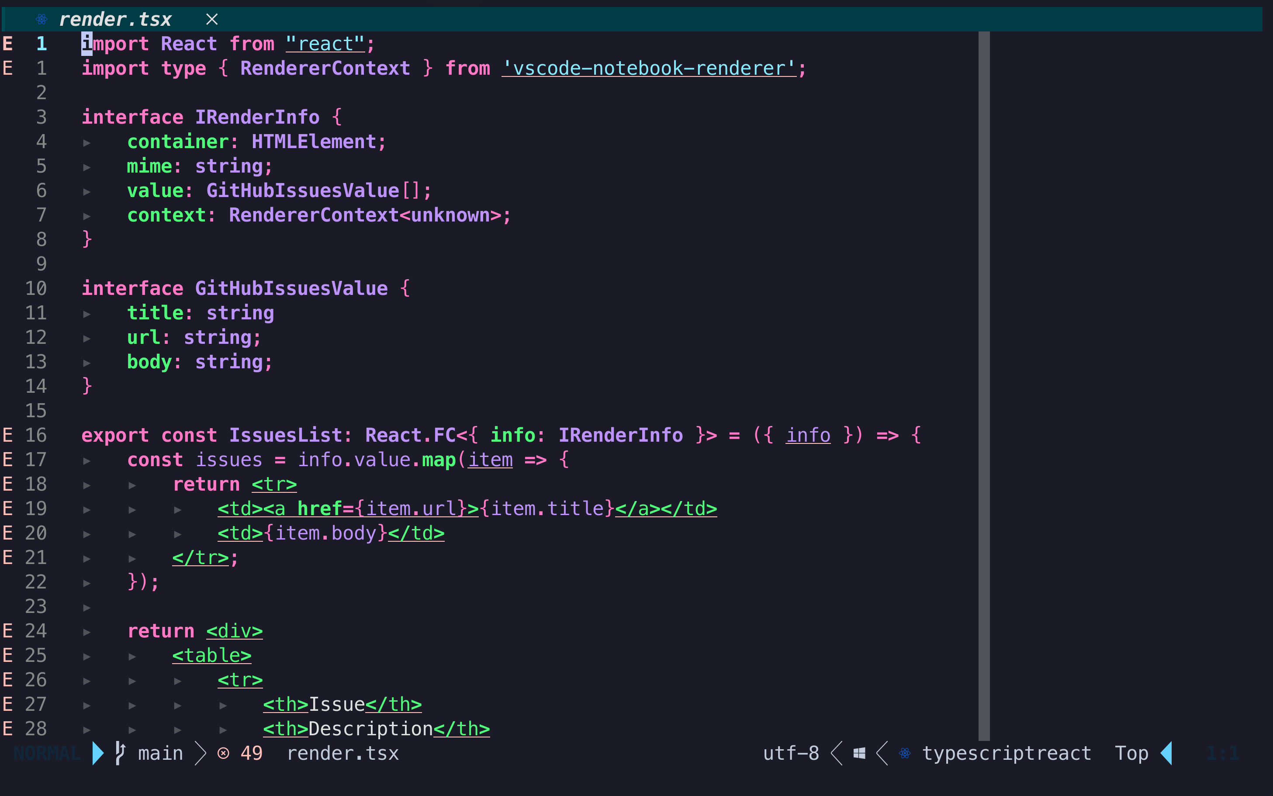1273x796 pixels.
Task: Click the E error marker beside line 16
Action: coord(7,435)
